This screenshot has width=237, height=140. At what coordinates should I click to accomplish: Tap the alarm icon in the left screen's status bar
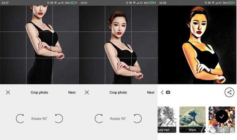[49, 3]
